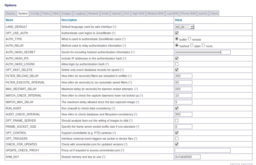Select the High B/W tab

(x=138, y=14)
